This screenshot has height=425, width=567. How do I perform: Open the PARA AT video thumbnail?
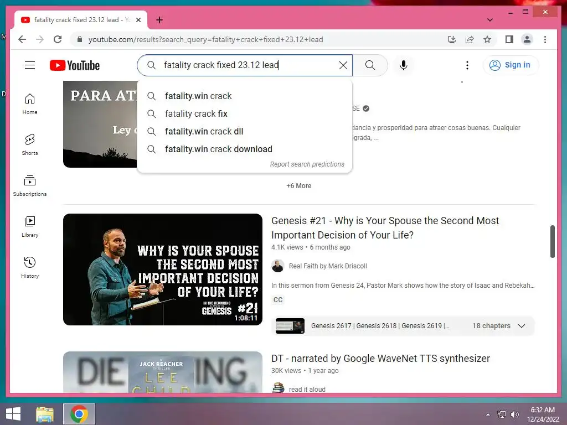coord(100,124)
